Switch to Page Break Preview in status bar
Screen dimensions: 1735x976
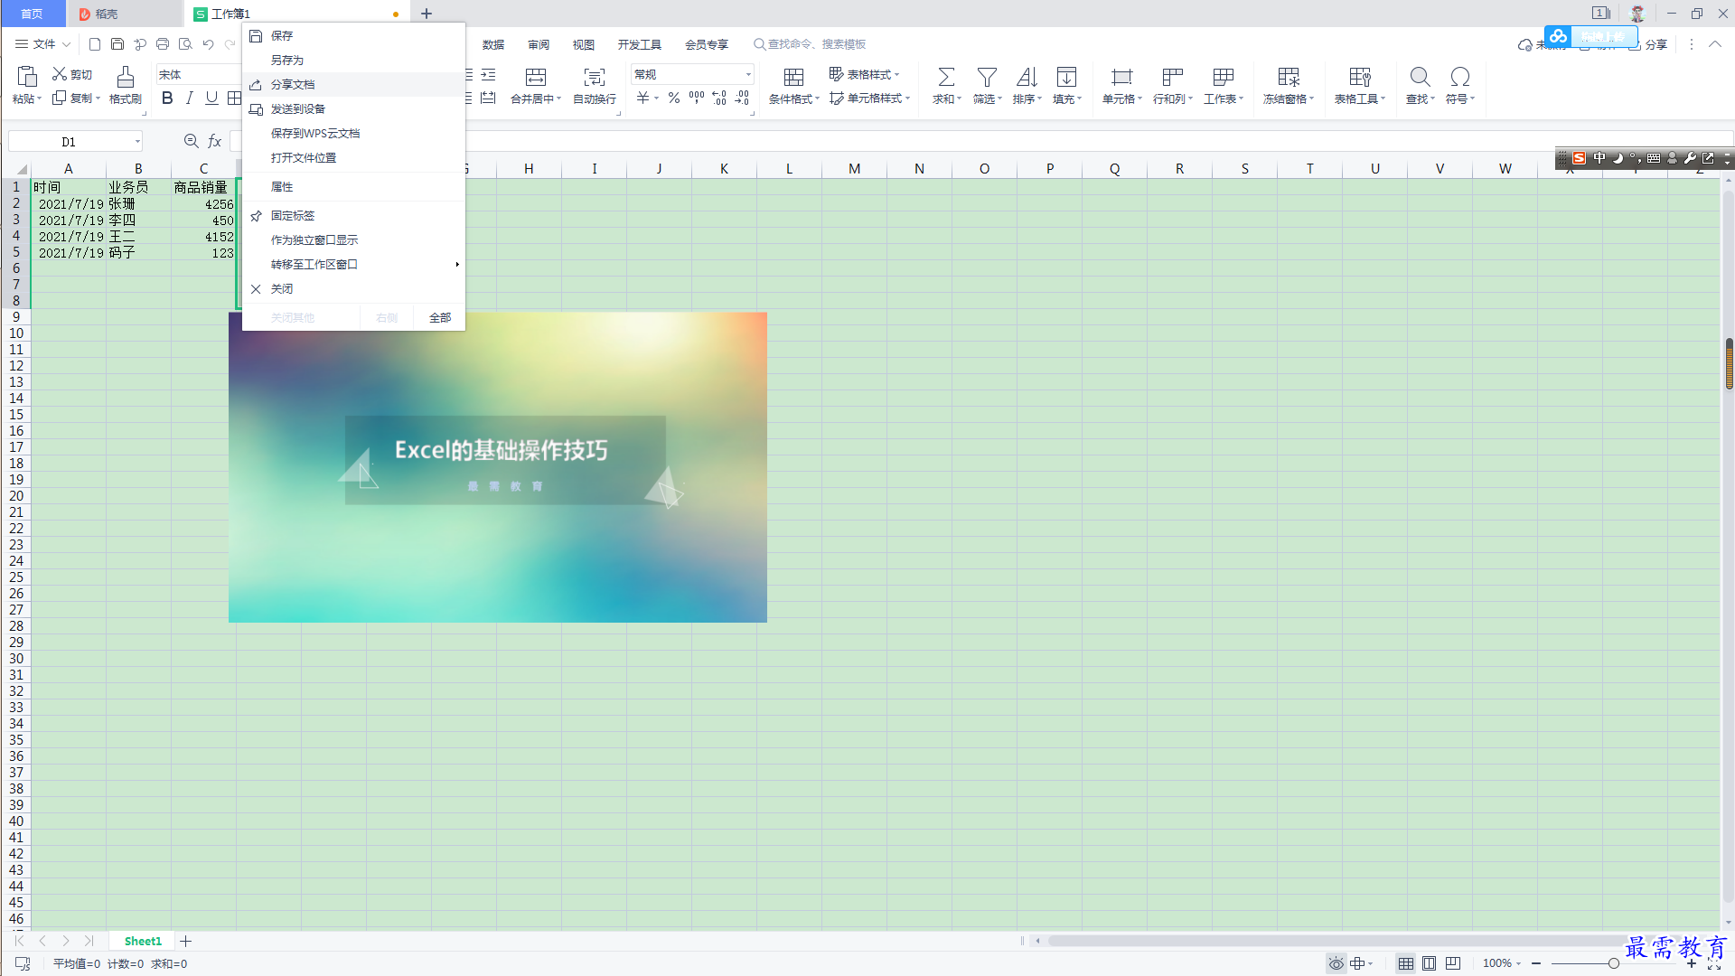click(1452, 963)
